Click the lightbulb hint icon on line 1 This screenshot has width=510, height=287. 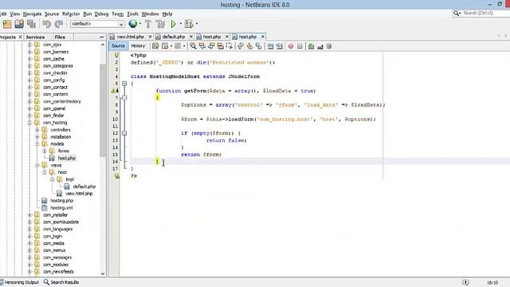tap(116, 55)
